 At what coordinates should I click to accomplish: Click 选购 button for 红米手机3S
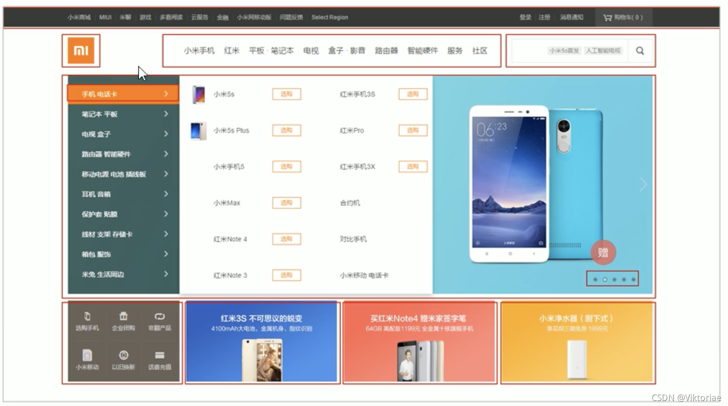tap(413, 94)
